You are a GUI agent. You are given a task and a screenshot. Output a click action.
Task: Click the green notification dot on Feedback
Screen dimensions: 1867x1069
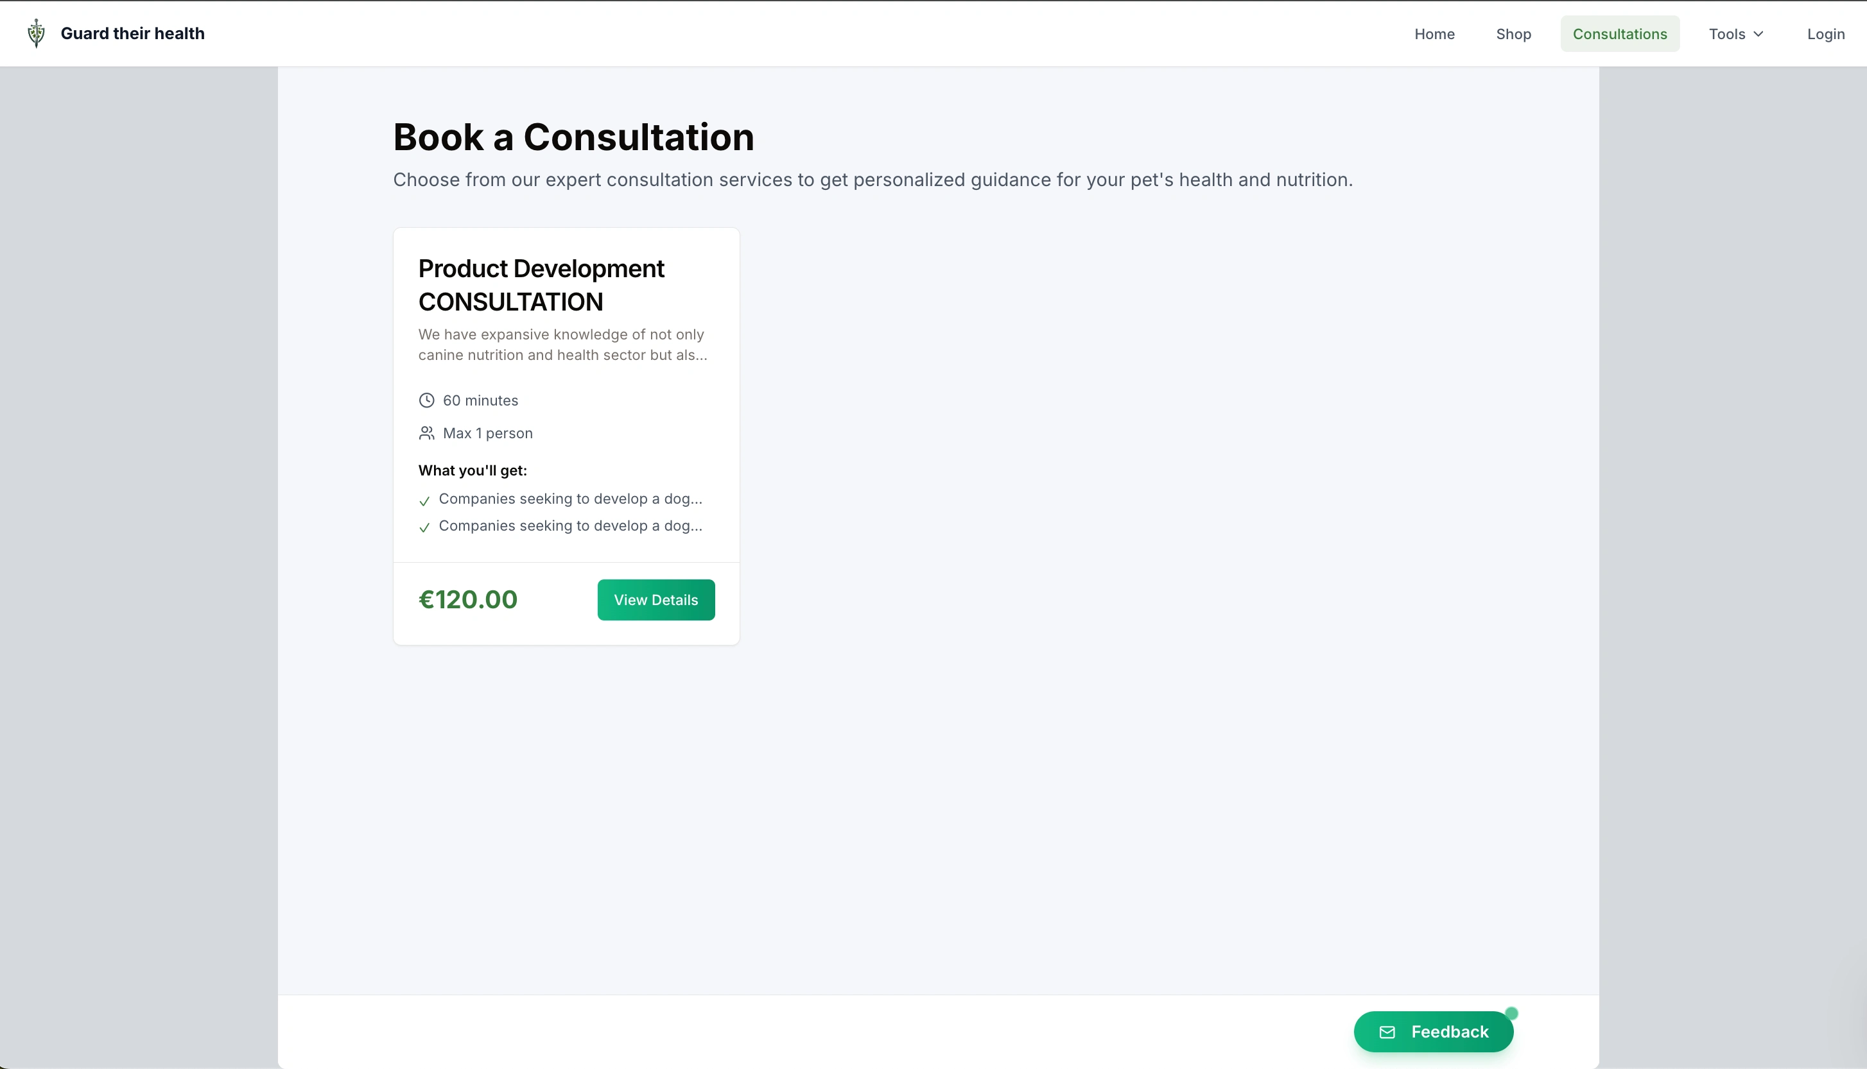pos(1511,1013)
